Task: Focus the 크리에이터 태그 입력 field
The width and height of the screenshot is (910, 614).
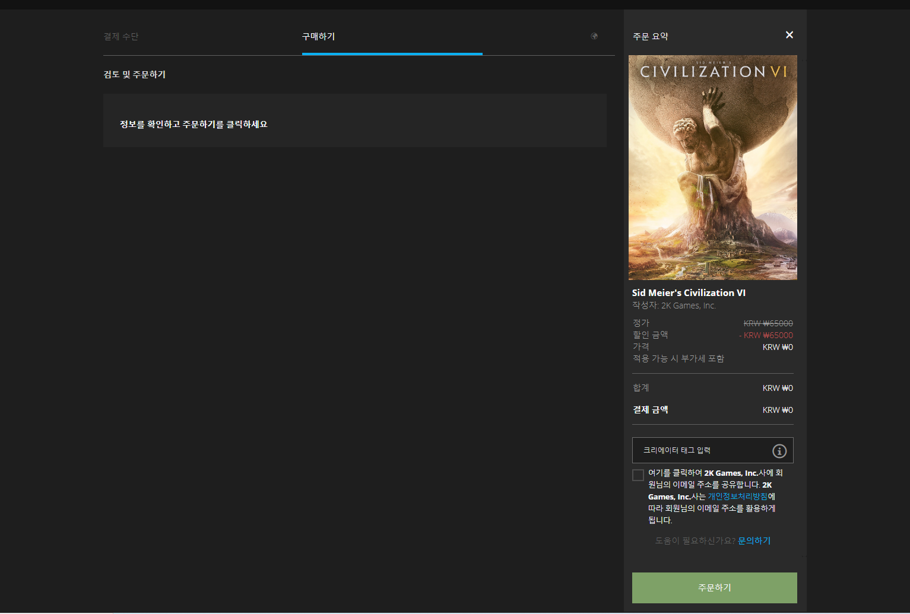Action: 712,450
